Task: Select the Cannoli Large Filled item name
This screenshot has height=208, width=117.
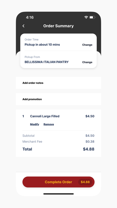Action: pos(45,116)
